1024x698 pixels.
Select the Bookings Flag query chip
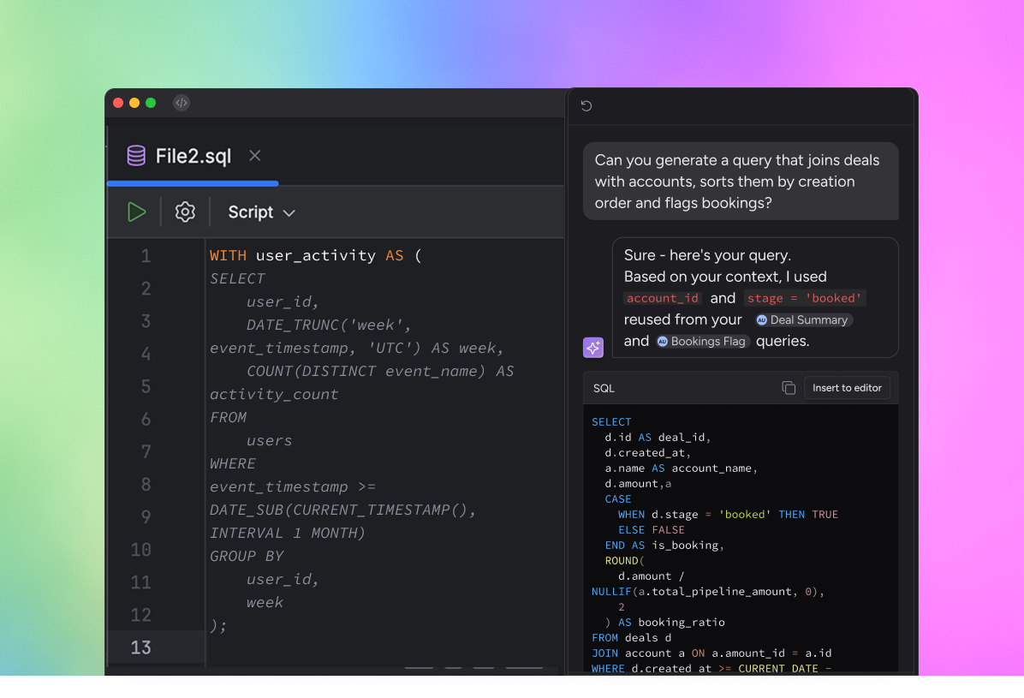(x=703, y=341)
